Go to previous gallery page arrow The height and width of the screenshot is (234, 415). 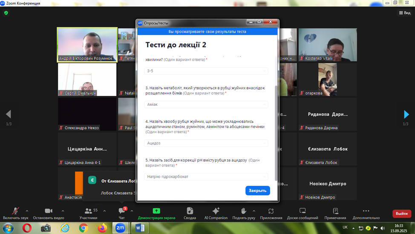(x=9, y=114)
